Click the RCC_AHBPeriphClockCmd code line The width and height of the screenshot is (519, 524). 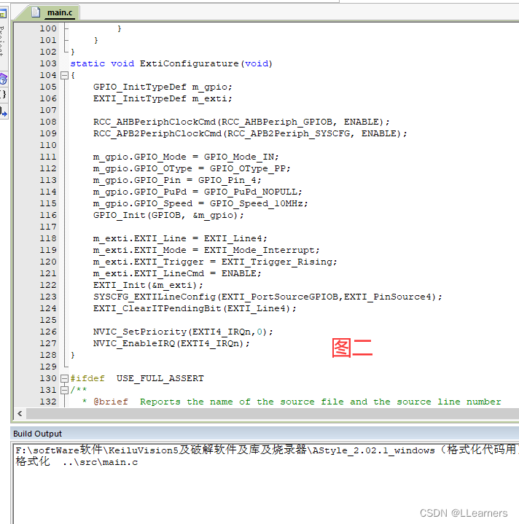point(241,122)
